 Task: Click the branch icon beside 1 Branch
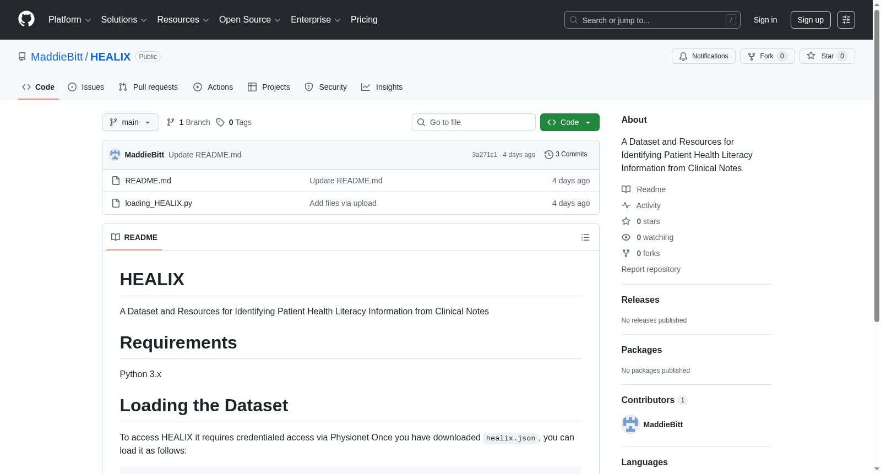[x=171, y=122]
